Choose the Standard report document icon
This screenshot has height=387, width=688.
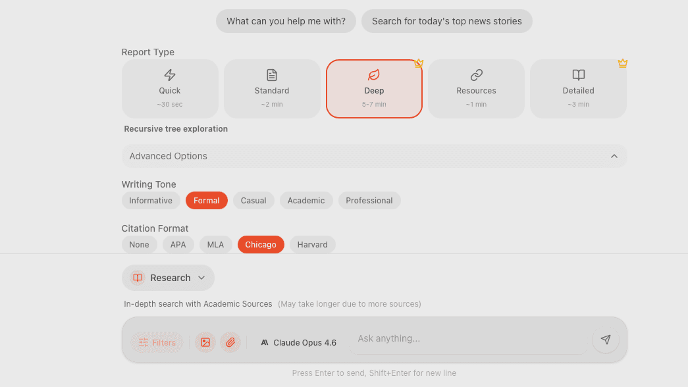[272, 75]
